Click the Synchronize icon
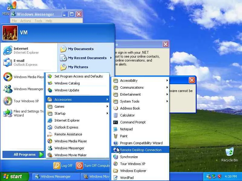This screenshot has width=242, height=181. click(x=116, y=157)
